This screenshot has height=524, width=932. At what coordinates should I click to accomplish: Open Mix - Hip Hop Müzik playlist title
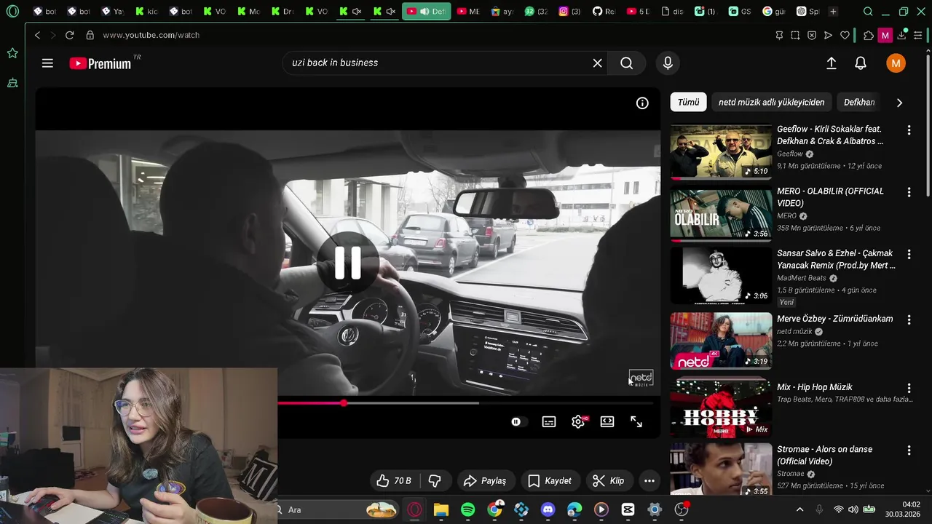[814, 387]
